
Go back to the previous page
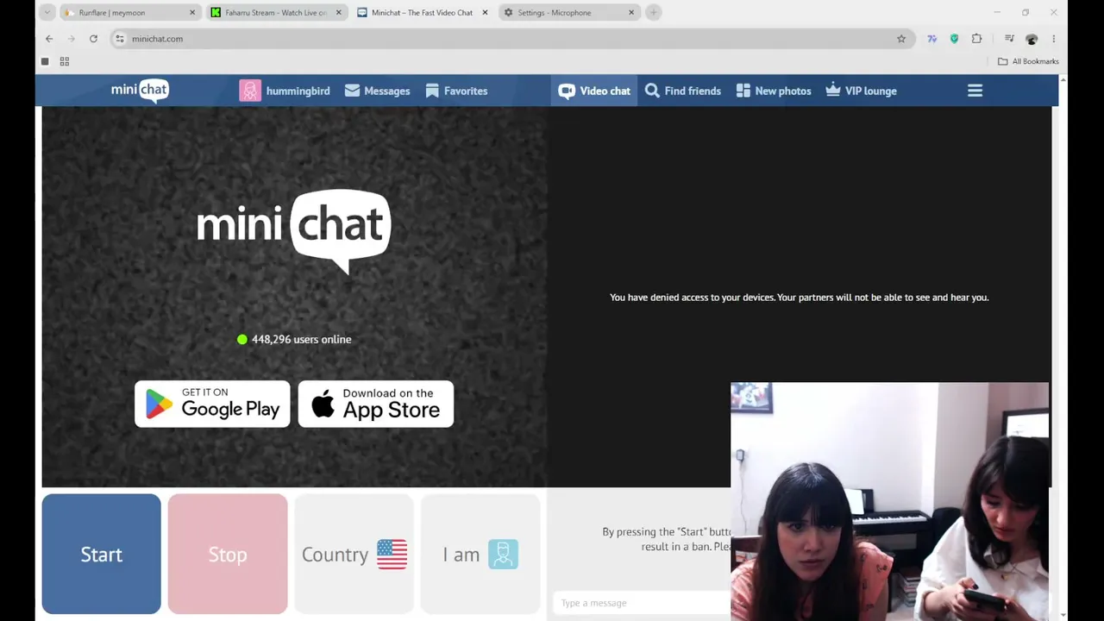[49, 39]
